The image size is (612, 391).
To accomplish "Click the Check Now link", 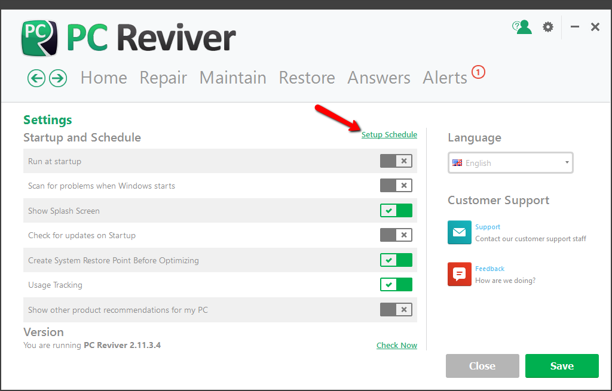I will click(x=397, y=346).
